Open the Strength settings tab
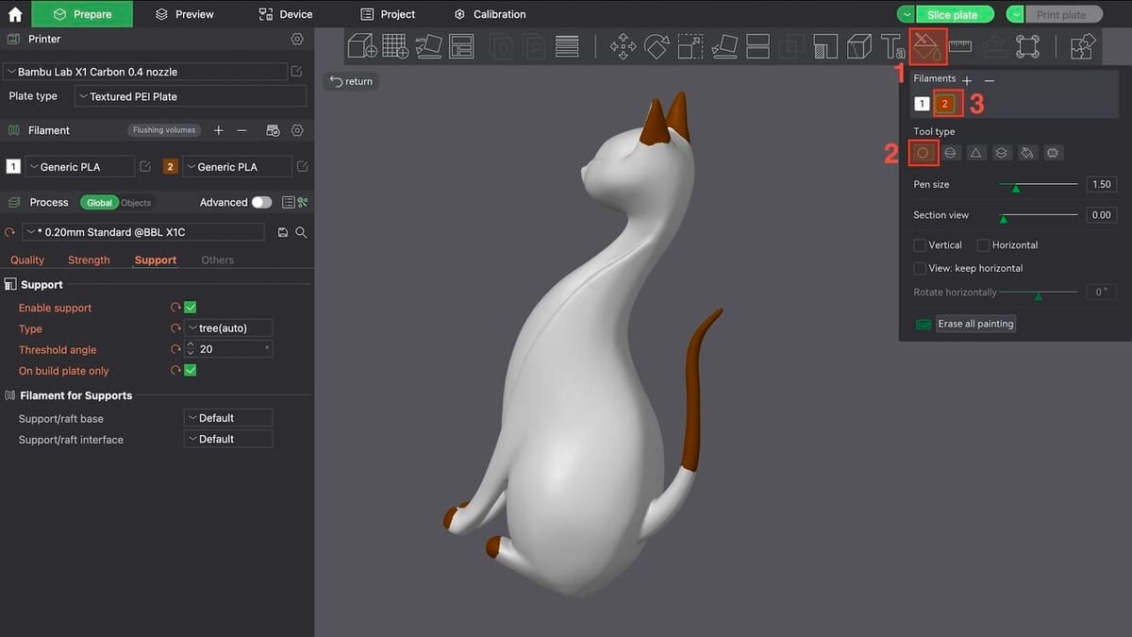Image resolution: width=1132 pixels, height=637 pixels. coord(89,260)
